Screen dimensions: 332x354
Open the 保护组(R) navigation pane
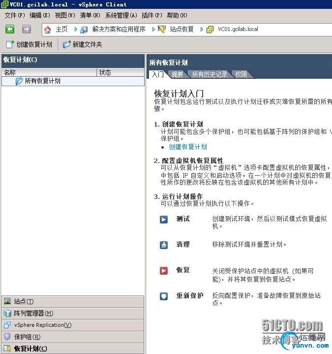pos(73,337)
